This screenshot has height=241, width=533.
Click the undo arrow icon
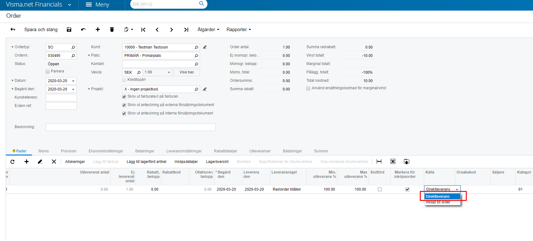coord(83,30)
